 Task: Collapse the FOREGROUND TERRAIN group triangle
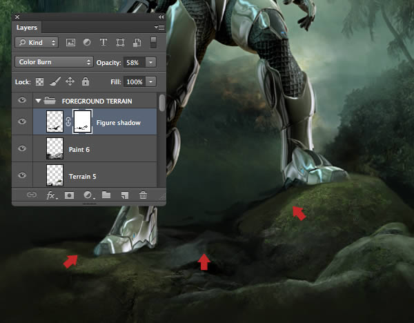tap(38, 101)
